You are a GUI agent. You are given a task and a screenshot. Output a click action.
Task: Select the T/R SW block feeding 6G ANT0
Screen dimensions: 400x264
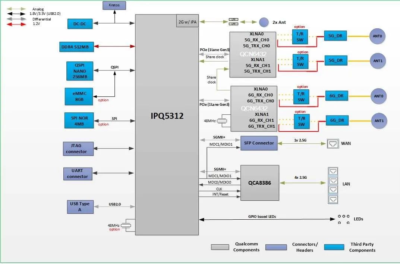301,97
